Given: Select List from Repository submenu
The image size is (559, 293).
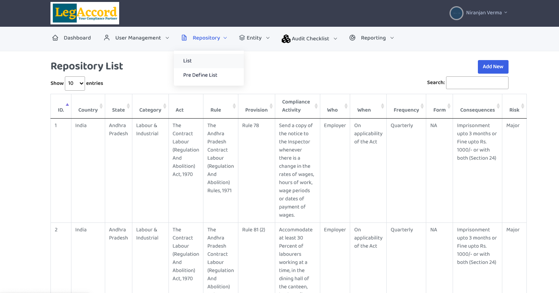Looking at the screenshot, I should coord(209,61).
